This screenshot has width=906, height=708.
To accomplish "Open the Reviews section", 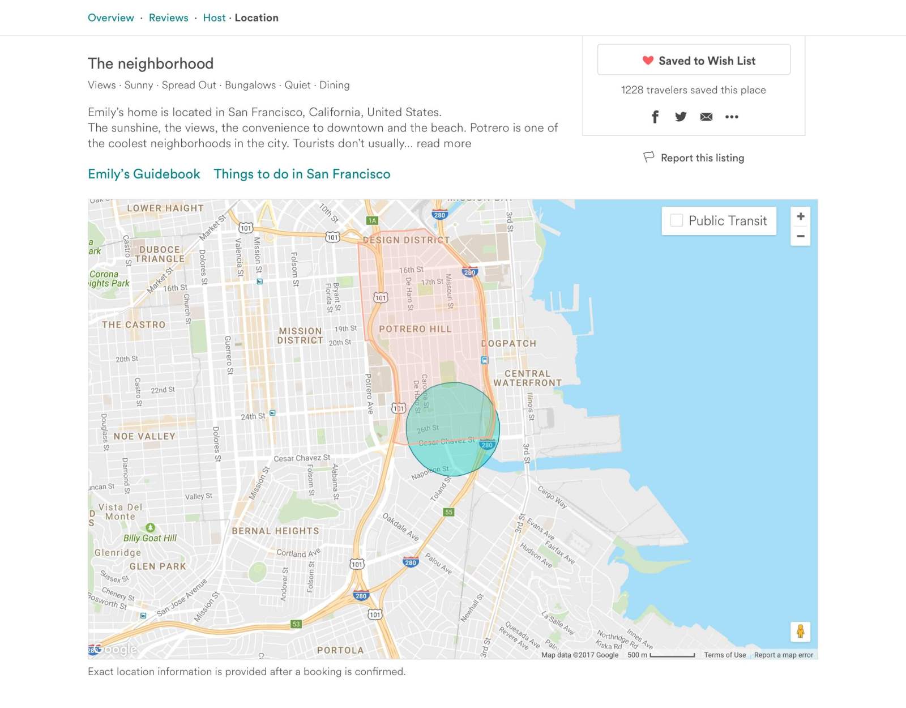I will 168,18.
